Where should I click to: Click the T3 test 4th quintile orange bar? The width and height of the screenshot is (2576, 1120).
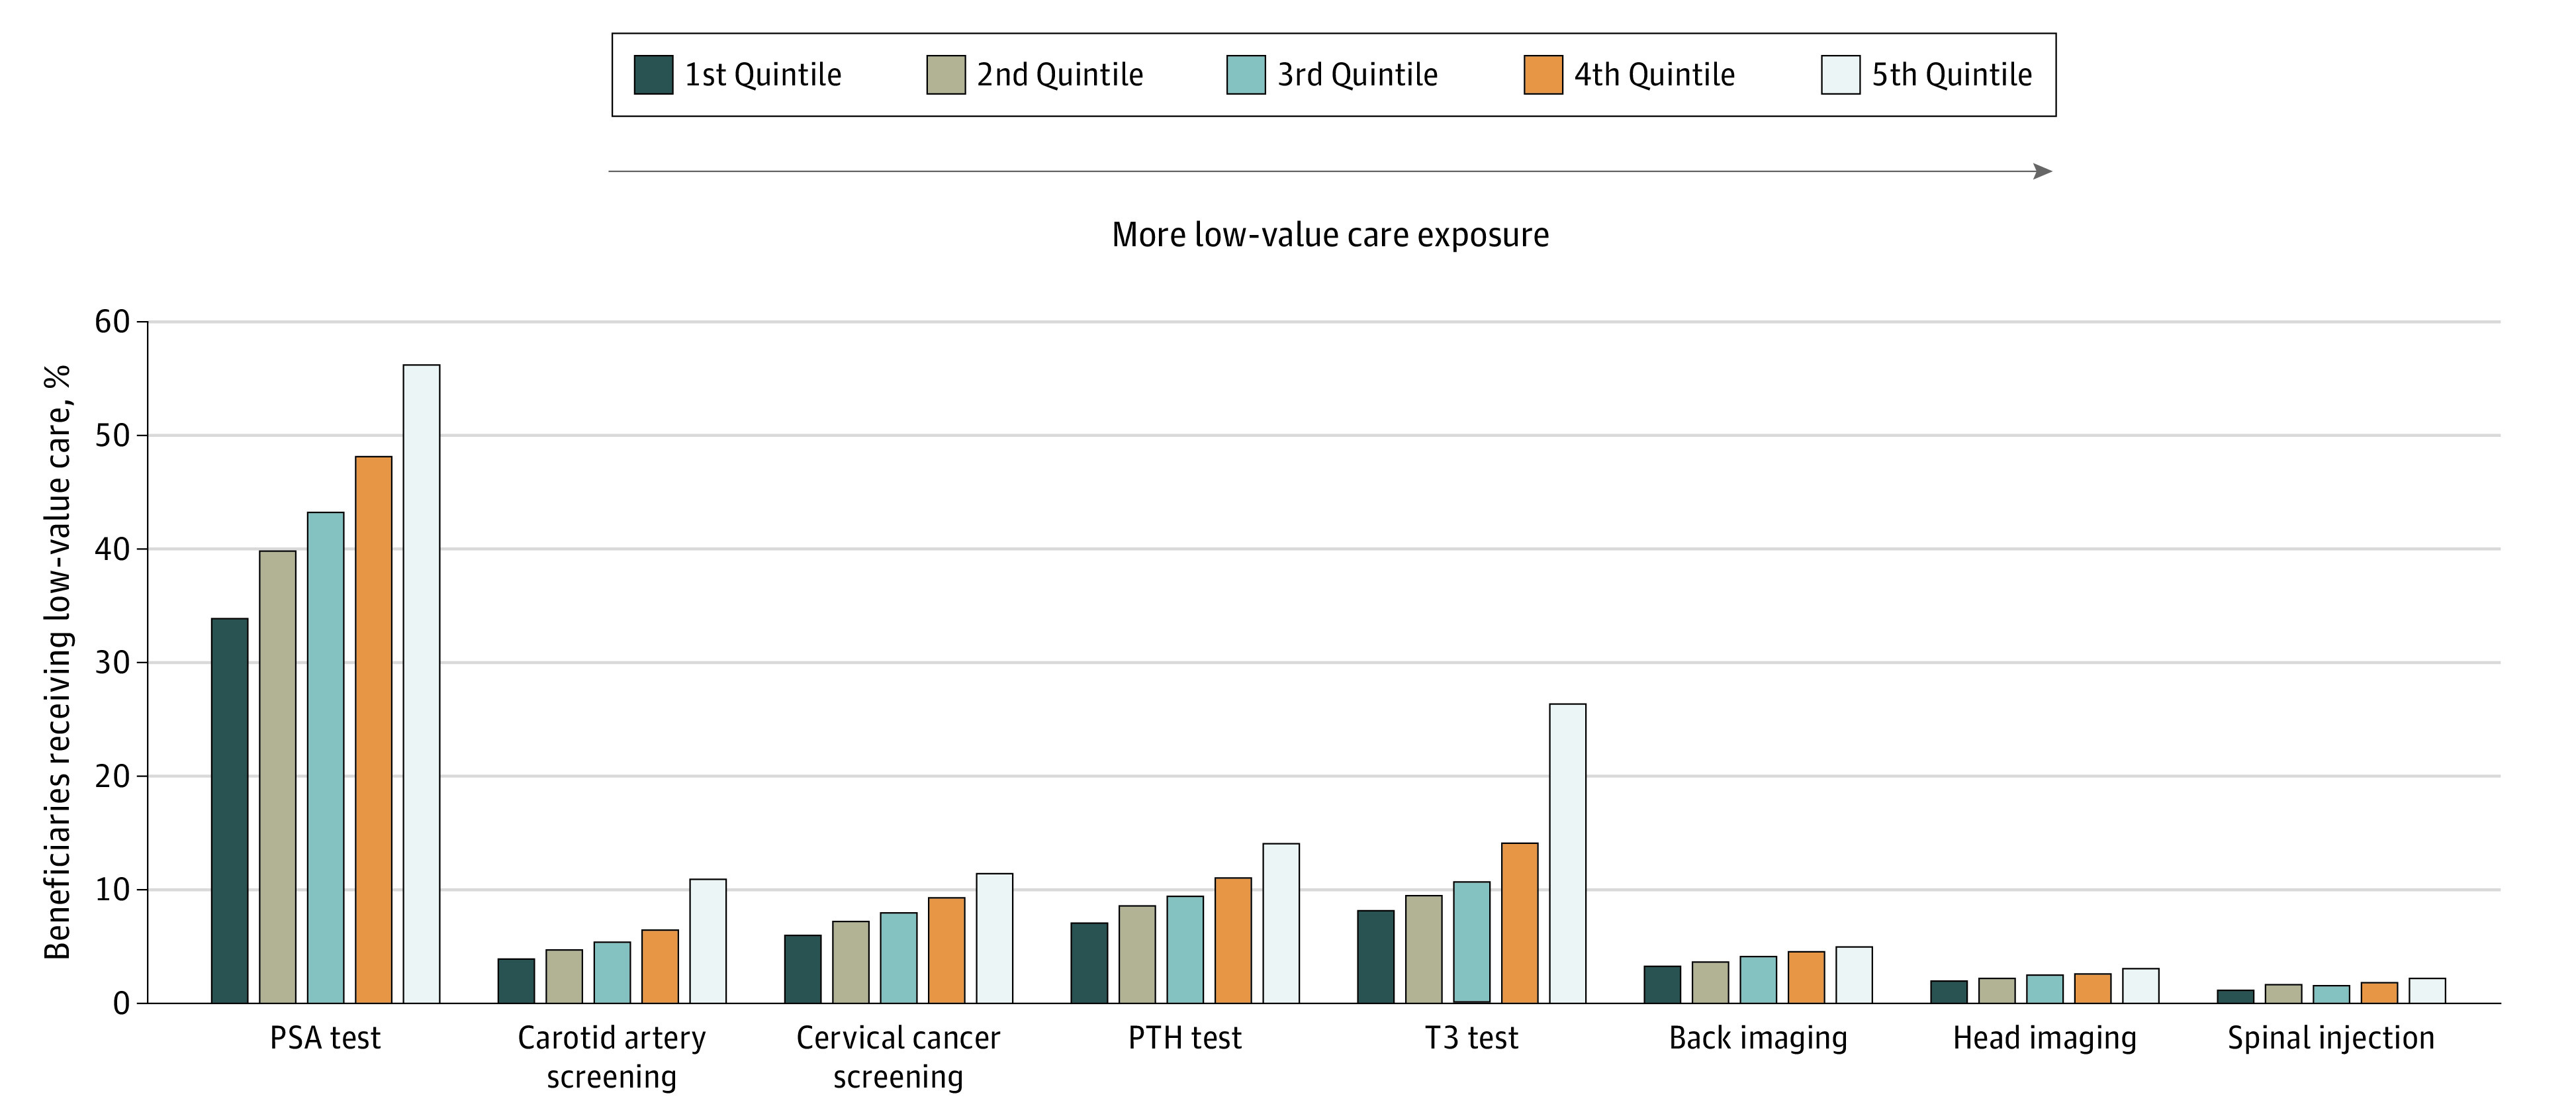click(x=1520, y=923)
